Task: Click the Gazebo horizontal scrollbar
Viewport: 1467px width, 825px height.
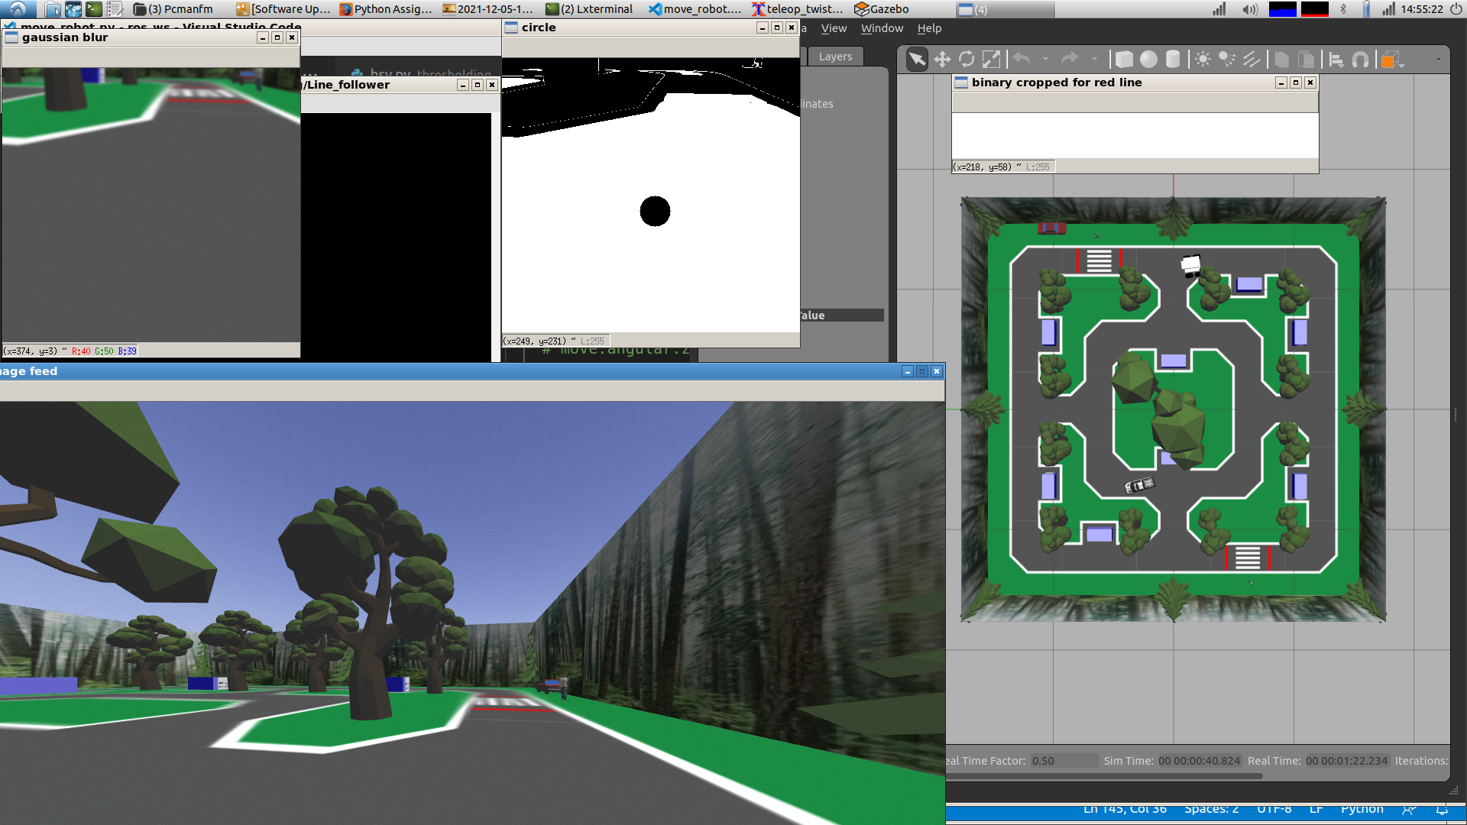Action: [1104, 776]
